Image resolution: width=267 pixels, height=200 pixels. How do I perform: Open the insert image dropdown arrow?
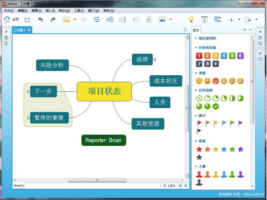point(170,19)
